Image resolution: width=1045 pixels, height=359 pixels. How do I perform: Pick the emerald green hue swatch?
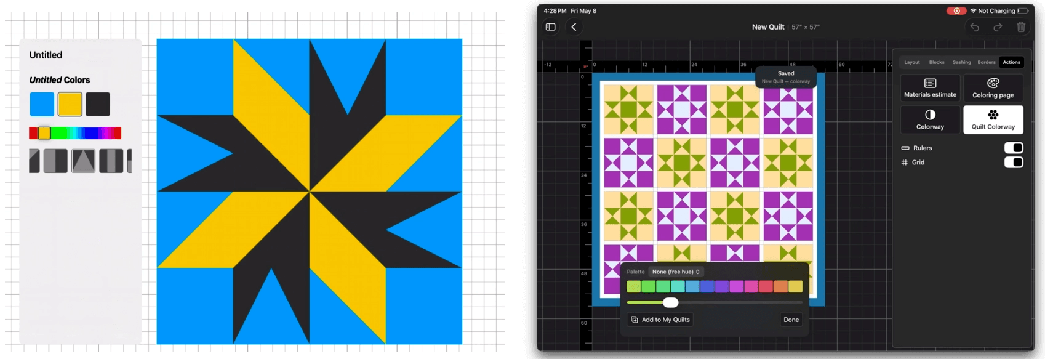tap(663, 286)
